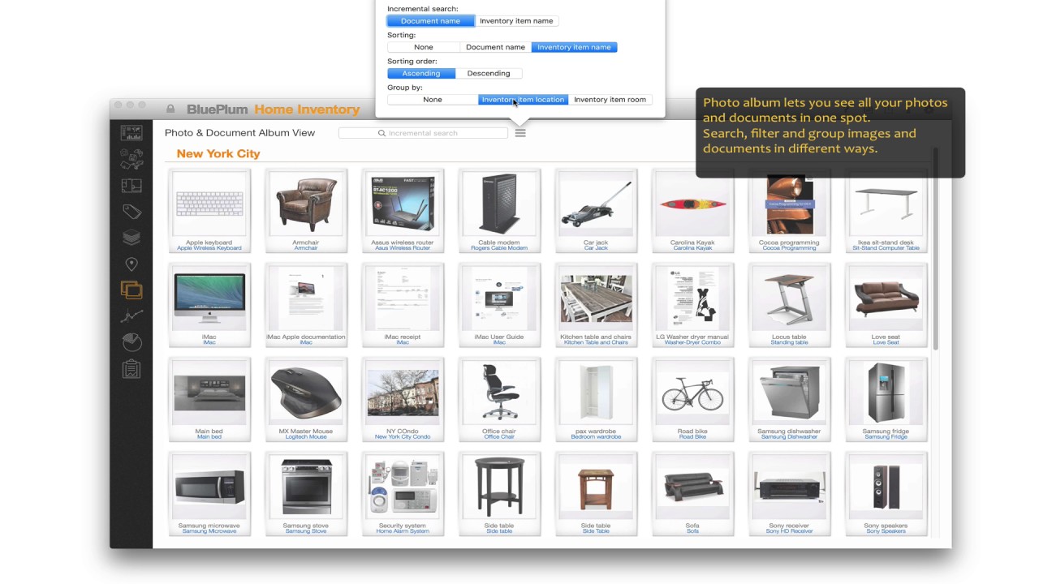The width and height of the screenshot is (1039, 584).
Task: Open the Armchair photo thumbnail
Action: pos(306,205)
